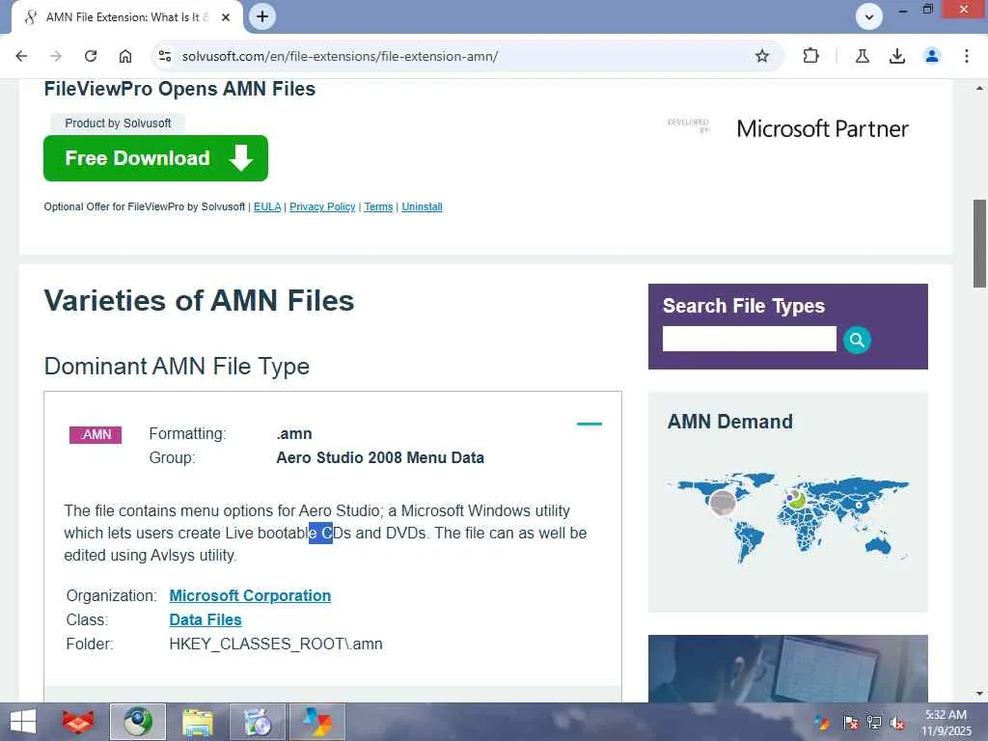
Task: Click the address bar URL
Action: point(341,56)
